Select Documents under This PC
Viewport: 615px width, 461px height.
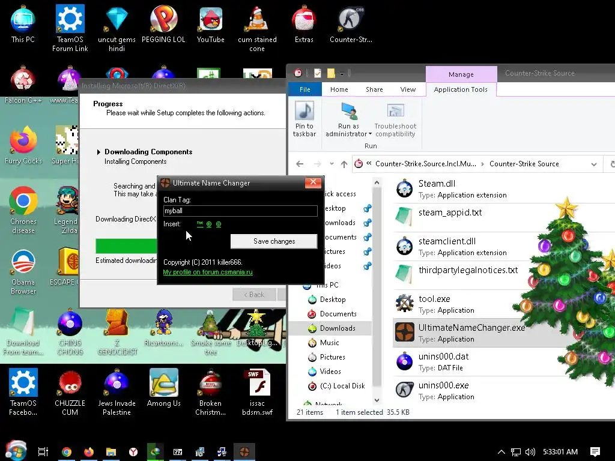338,314
